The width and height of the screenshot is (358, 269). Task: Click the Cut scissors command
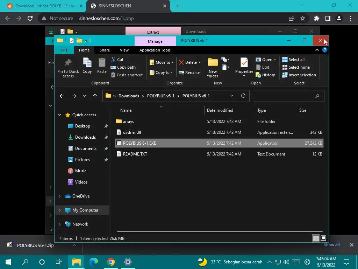117,60
